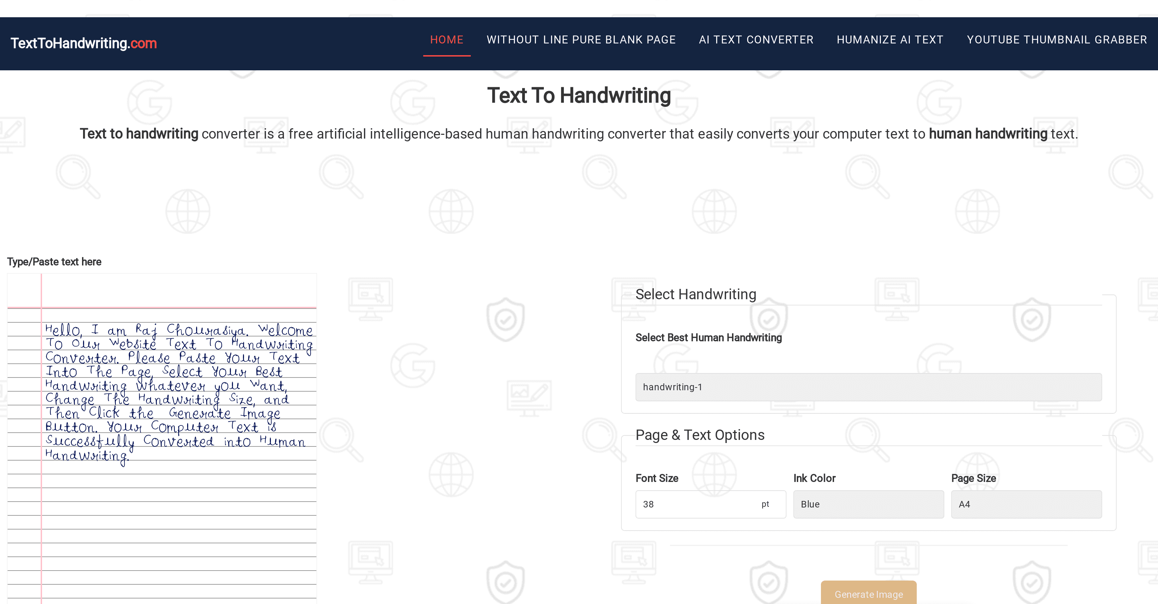This screenshot has width=1158, height=604.
Task: Click the Select Handwriting panel heading
Action: [x=695, y=294]
